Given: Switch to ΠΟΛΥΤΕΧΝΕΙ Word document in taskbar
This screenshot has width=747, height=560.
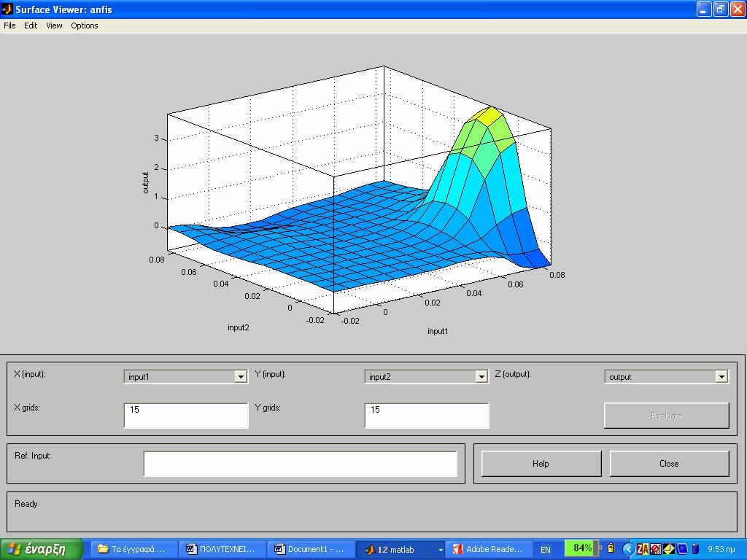Looking at the screenshot, I should [x=222, y=549].
